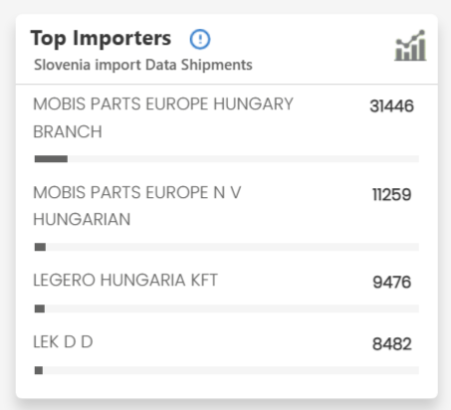Click the 8482 shipment count

(392, 343)
